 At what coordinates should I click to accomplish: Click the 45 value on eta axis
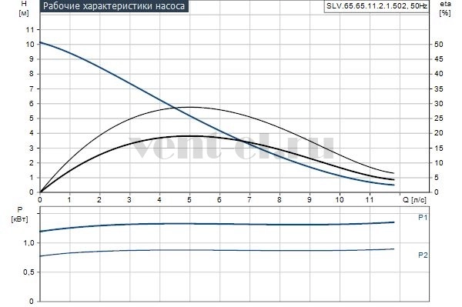click(x=439, y=59)
